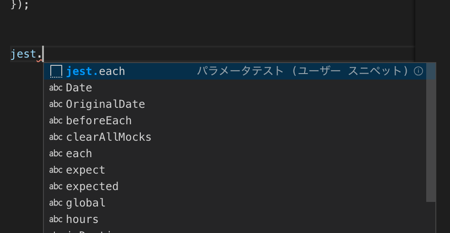Pick the expect completion item
The height and width of the screenshot is (233, 450).
pos(86,170)
